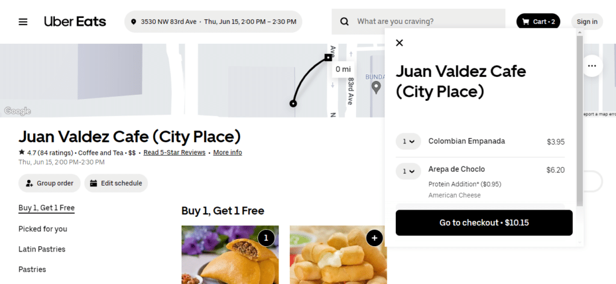Click Arepa de Choclo in cart

[457, 169]
